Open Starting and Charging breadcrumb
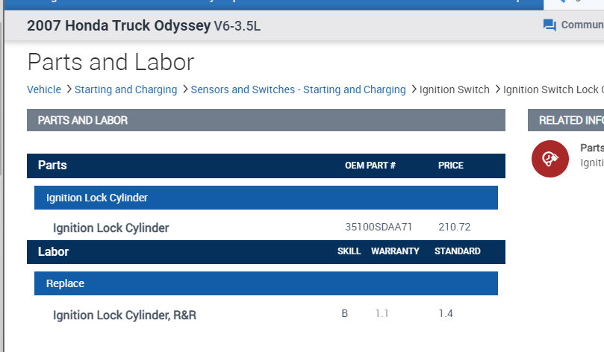Image resolution: width=604 pixels, height=352 pixels. click(x=125, y=89)
